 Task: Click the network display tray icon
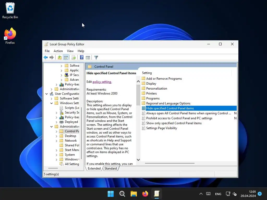click(x=228, y=194)
